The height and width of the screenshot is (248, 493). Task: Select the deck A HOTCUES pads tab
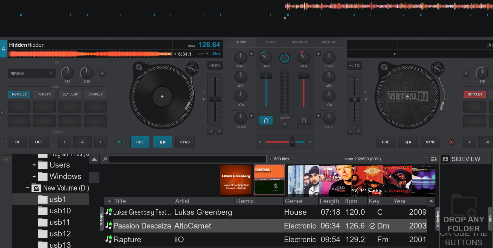(19, 94)
